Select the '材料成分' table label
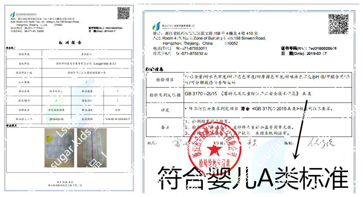Image resolution: width=363 pixels, height=197 pixels. (24, 110)
